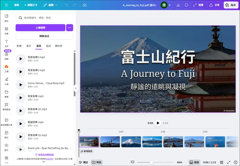Image resolution: width=240 pixels, height=166 pixels.
Task: Switch to the 影片 uploads tab
Action: point(29,46)
